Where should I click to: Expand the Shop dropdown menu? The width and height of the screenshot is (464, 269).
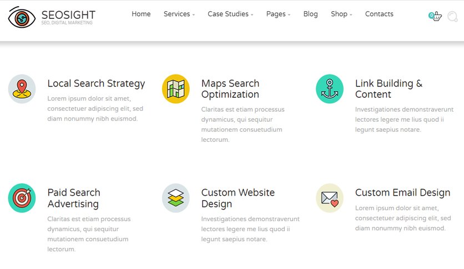tap(341, 14)
